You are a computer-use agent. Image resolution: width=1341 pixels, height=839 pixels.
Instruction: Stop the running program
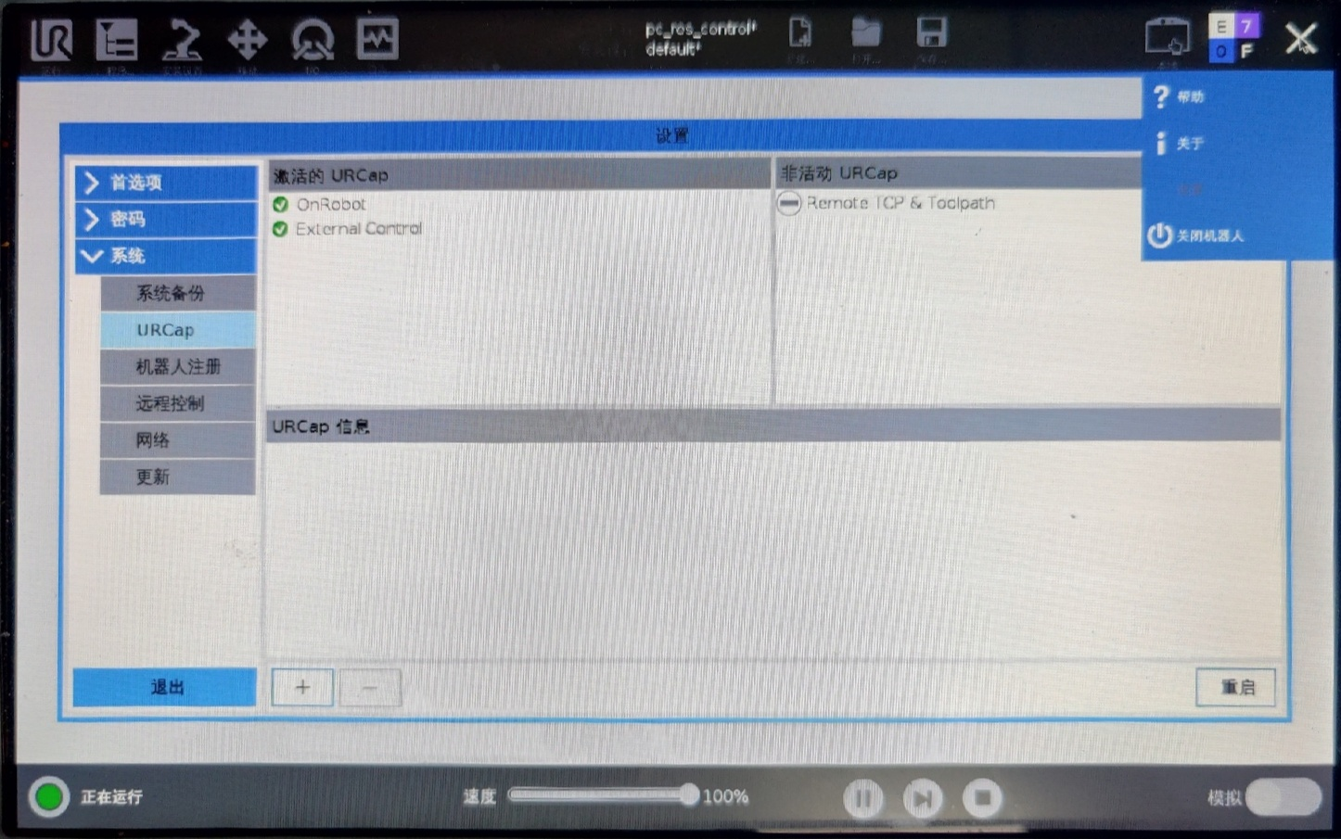[982, 798]
